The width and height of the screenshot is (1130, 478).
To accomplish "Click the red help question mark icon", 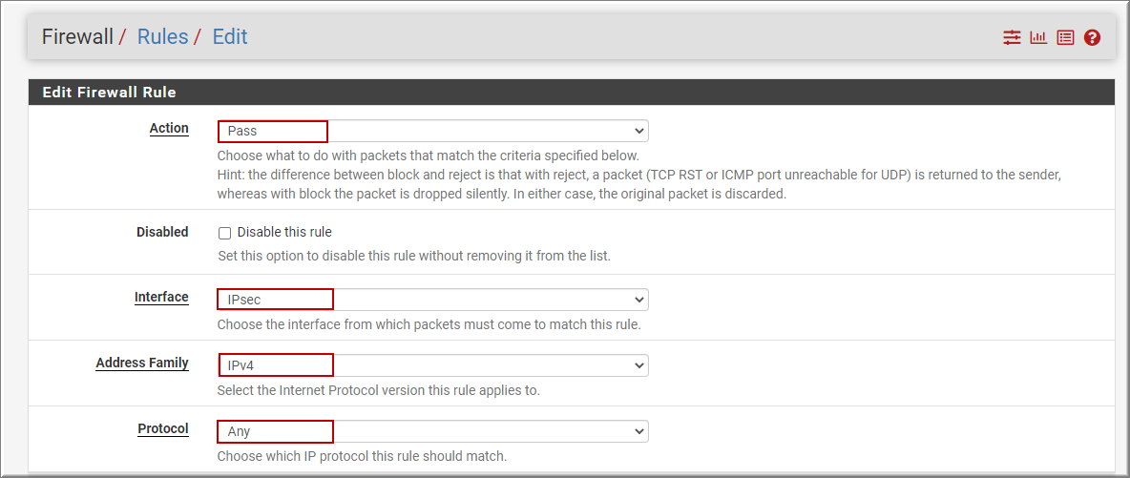I will coord(1092,37).
